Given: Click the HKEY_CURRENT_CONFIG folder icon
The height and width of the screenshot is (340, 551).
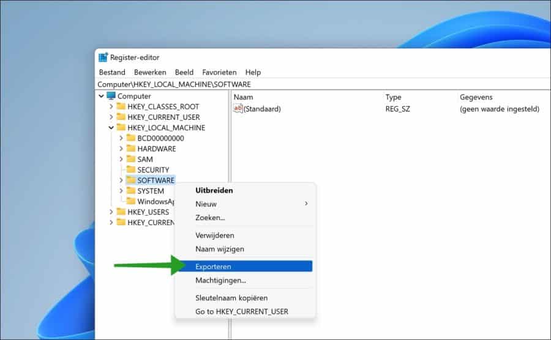Looking at the screenshot, I should pyautogui.click(x=121, y=222).
